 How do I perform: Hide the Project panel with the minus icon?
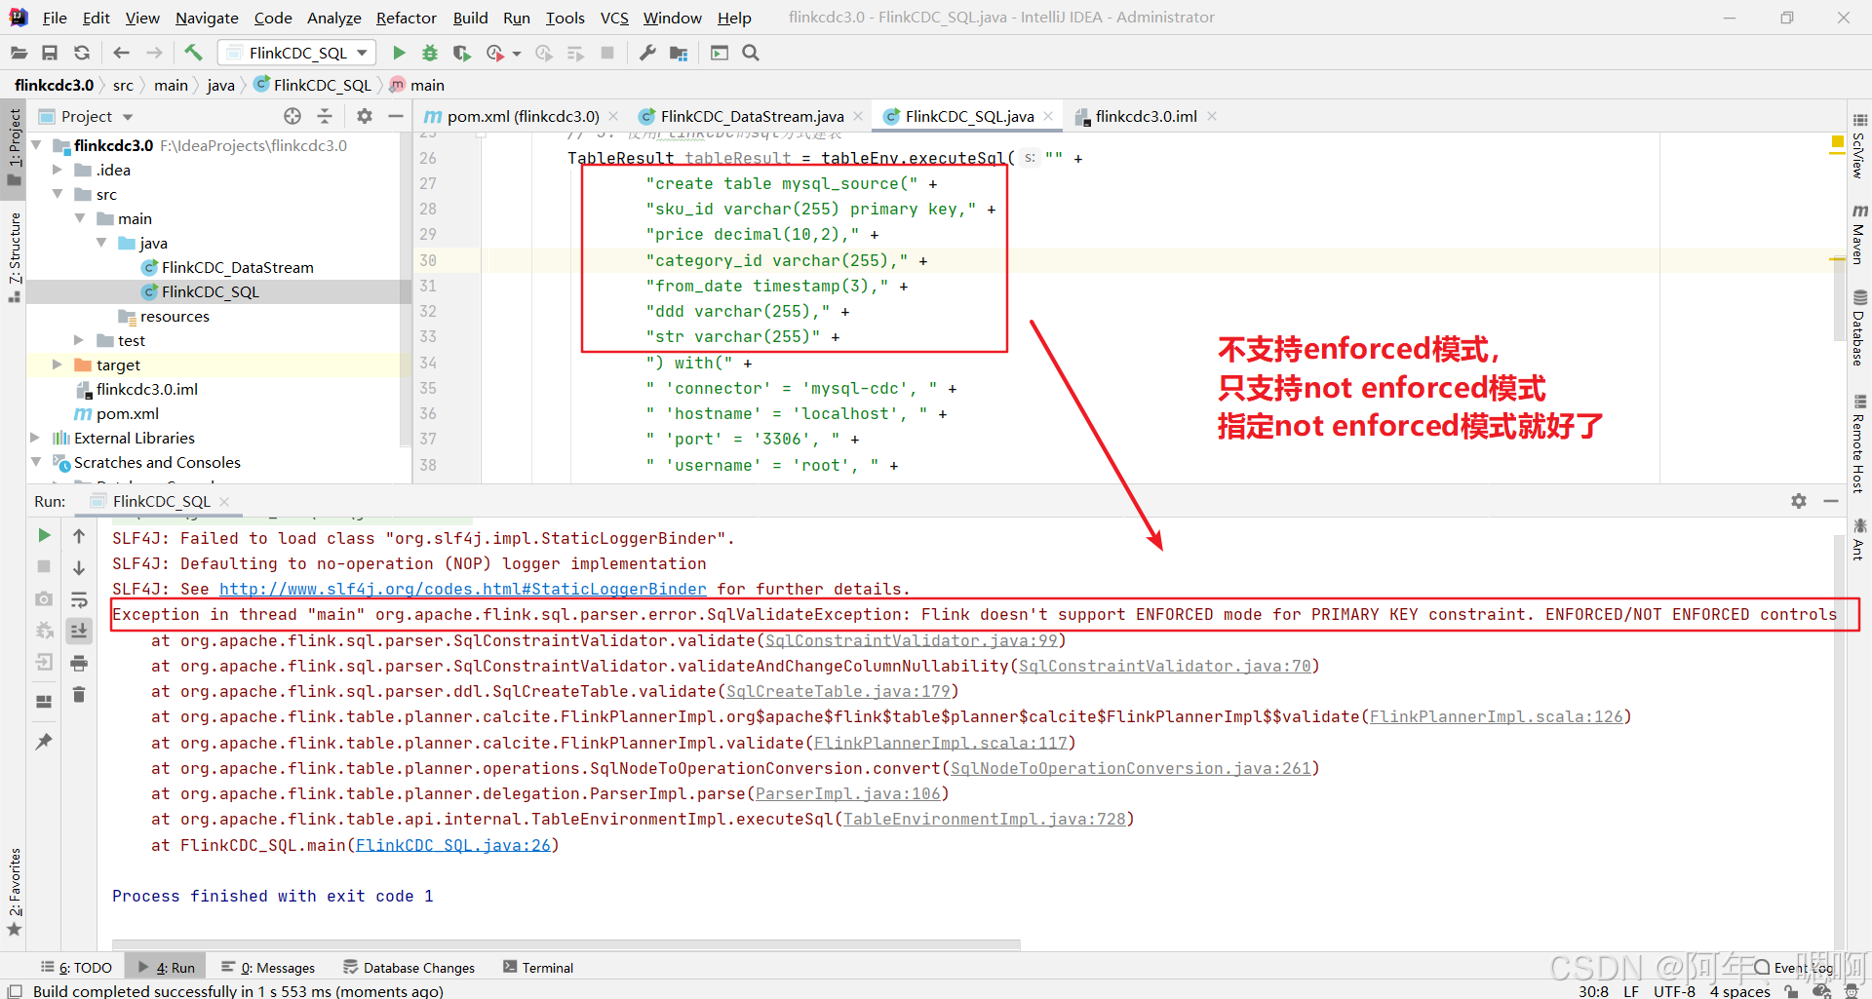click(x=396, y=117)
